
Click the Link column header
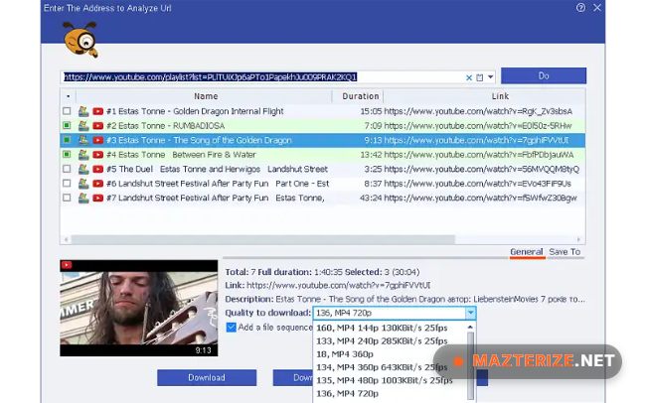(x=500, y=96)
